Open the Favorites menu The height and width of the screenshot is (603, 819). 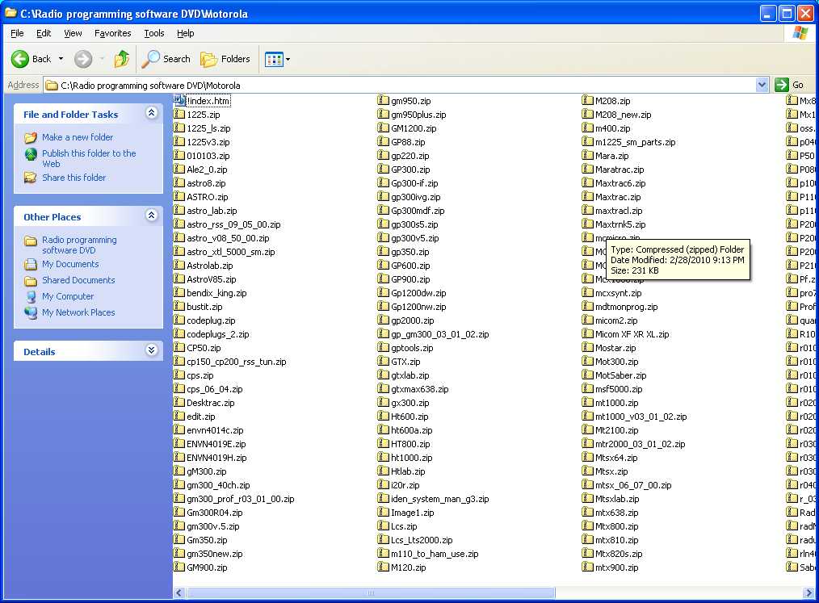click(x=112, y=33)
